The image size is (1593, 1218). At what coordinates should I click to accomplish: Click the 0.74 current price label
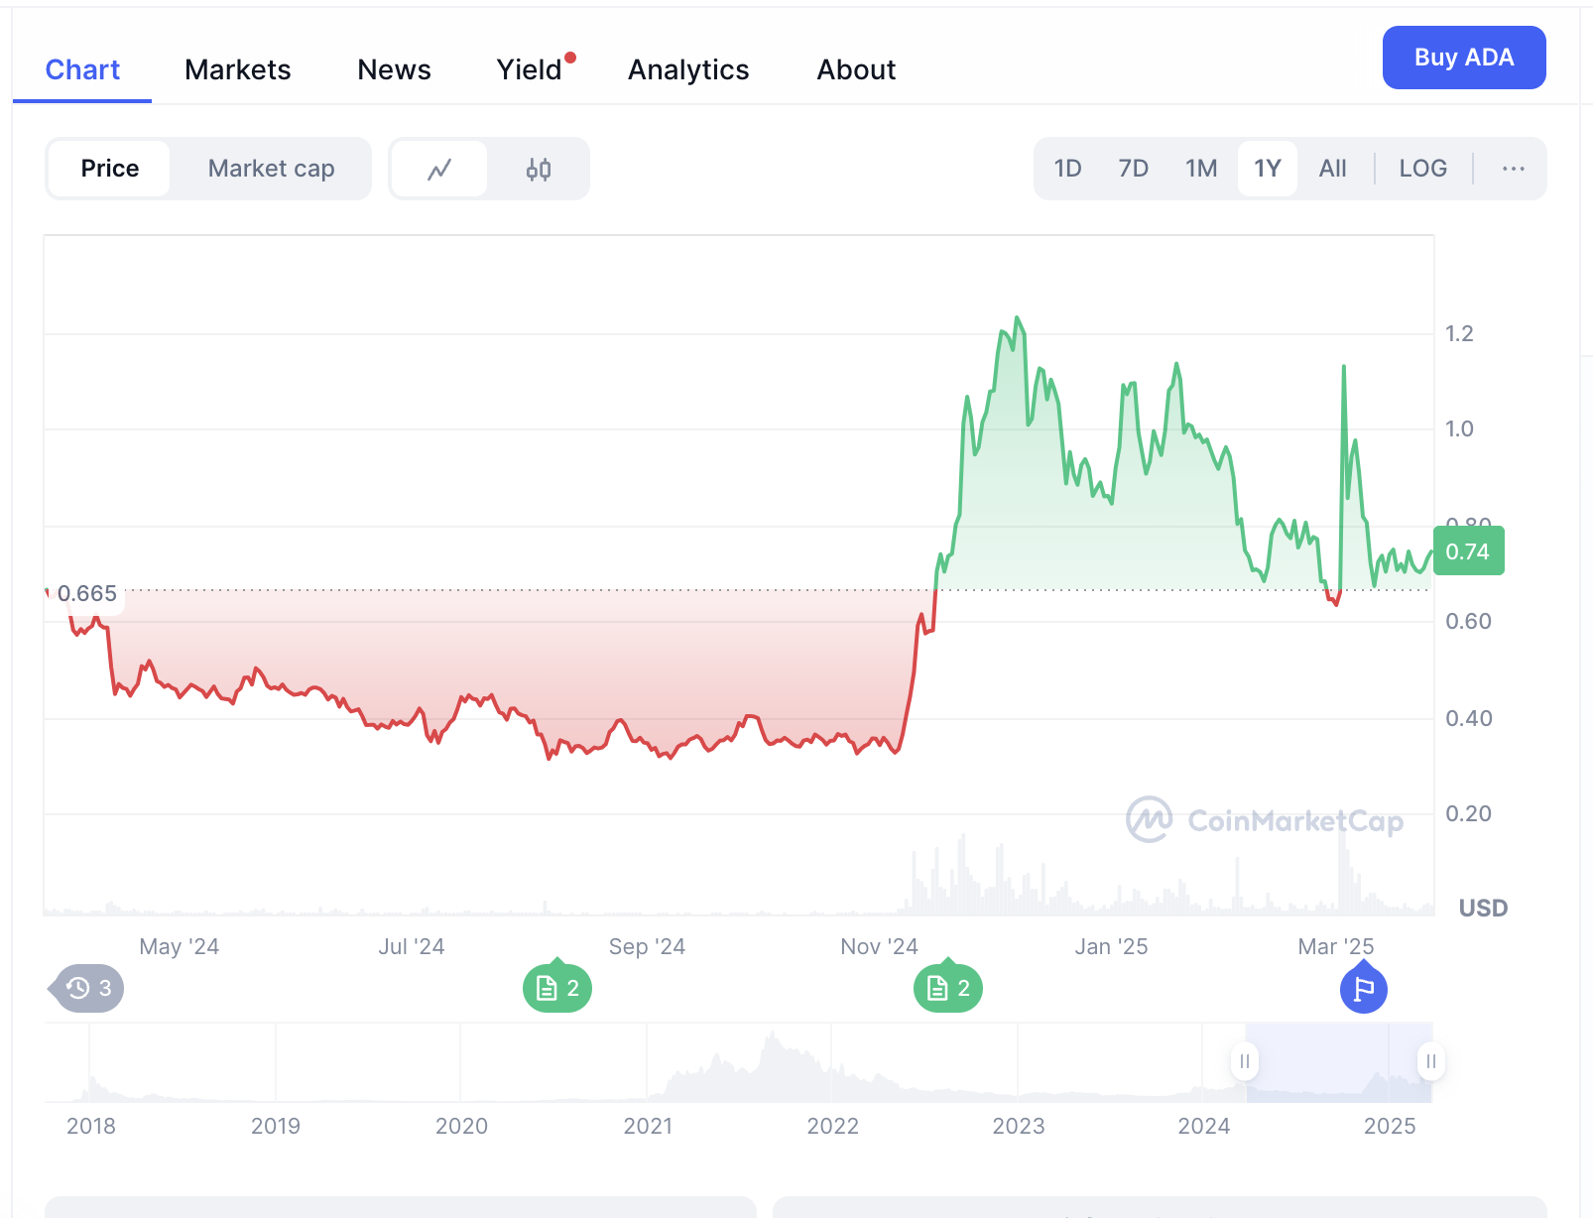1469,551
